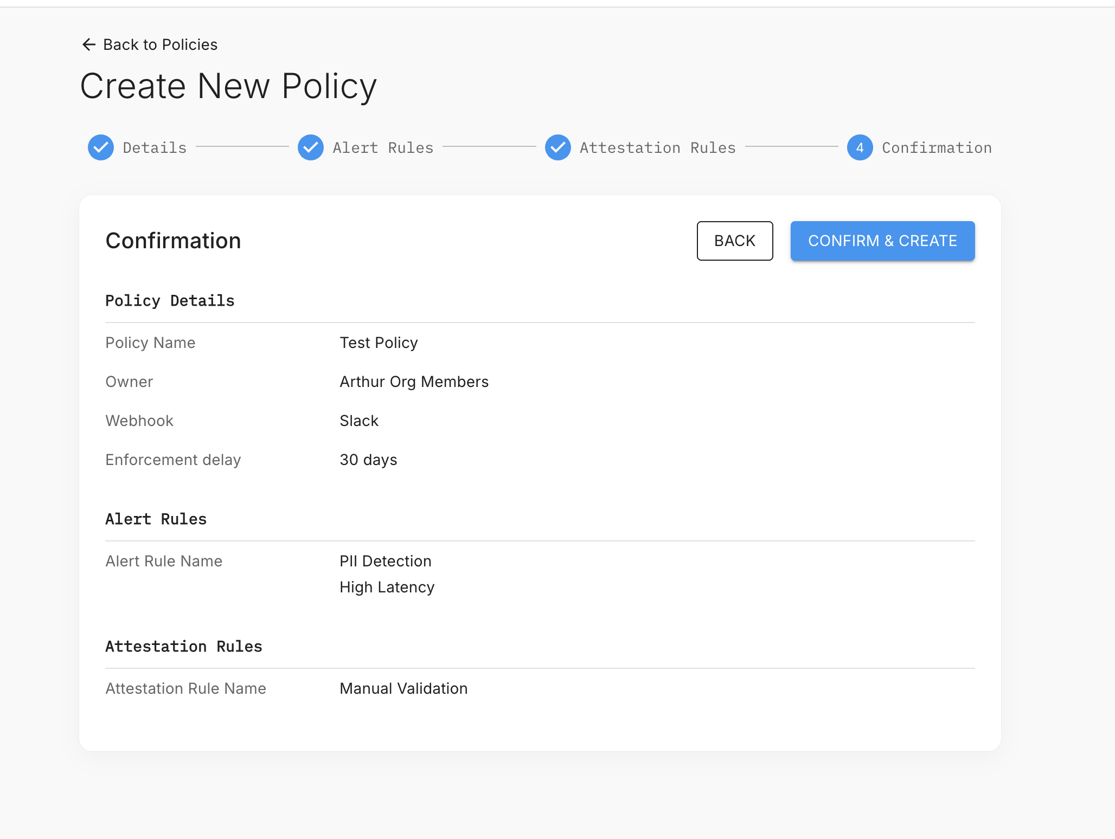Click the Alert Rules section heading
Screen dimensions: 1115x839
[156, 519]
